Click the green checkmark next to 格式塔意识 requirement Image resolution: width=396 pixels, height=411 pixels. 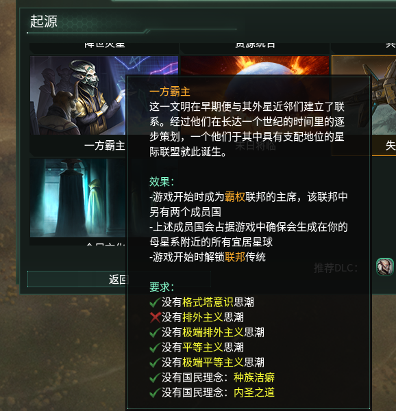[x=156, y=302]
